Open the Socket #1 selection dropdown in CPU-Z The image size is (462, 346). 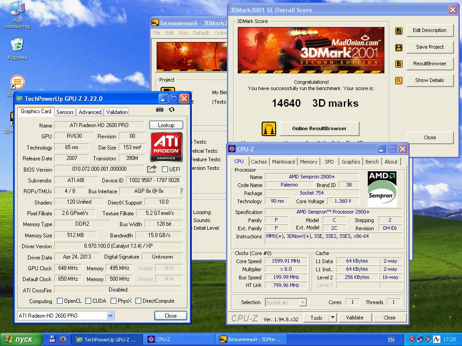(303, 302)
